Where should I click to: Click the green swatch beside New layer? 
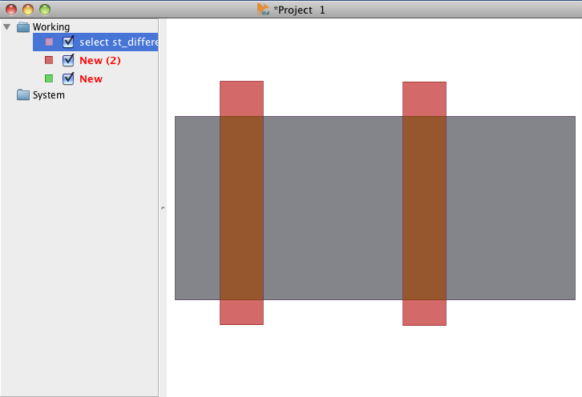(49, 78)
